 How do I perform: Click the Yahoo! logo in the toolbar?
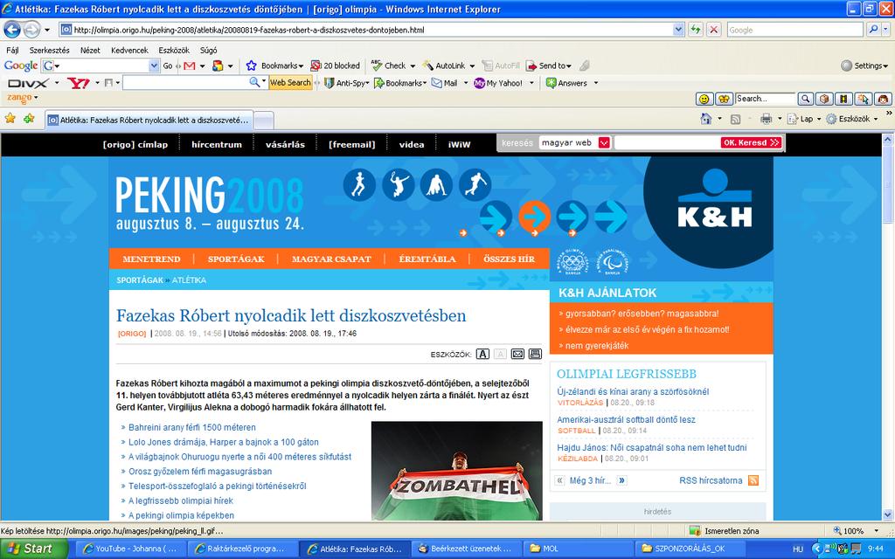point(78,83)
